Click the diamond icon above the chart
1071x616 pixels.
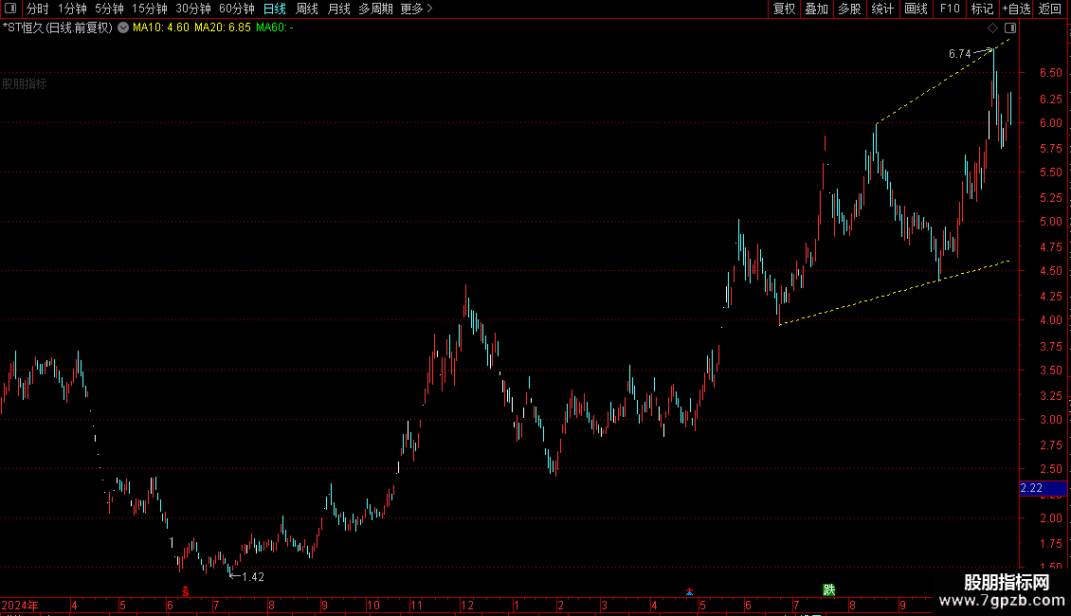point(993,28)
